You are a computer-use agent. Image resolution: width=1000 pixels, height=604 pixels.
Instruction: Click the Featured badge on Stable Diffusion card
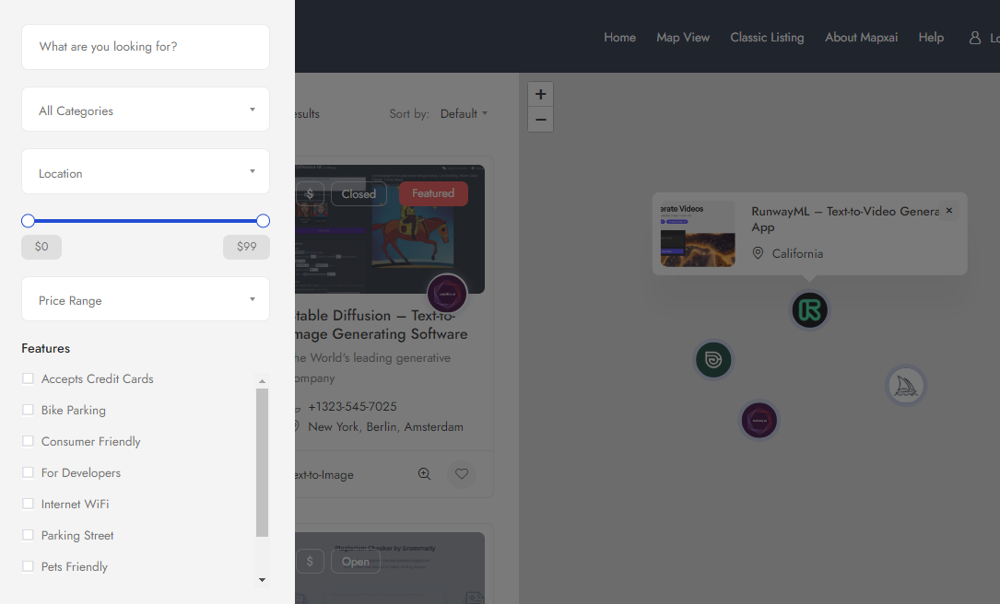434,193
